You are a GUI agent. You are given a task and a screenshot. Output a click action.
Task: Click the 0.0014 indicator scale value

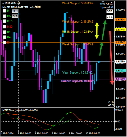click(x=119, y=110)
